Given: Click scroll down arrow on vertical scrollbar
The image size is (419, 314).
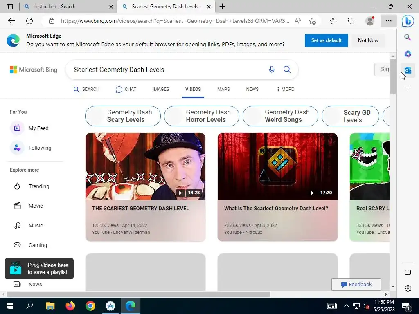Looking at the screenshot, I should (x=393, y=287).
